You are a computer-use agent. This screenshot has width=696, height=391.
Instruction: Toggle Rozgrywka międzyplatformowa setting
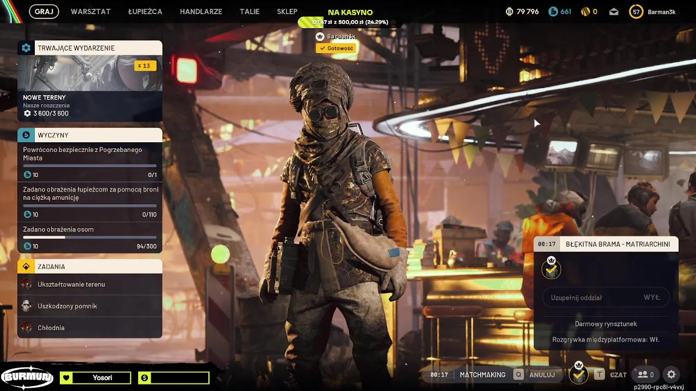pos(606,339)
